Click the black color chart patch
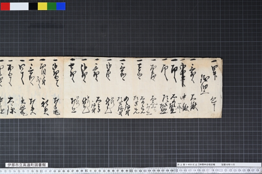Screen dimensions: 262x174 click(x=33, y=6)
